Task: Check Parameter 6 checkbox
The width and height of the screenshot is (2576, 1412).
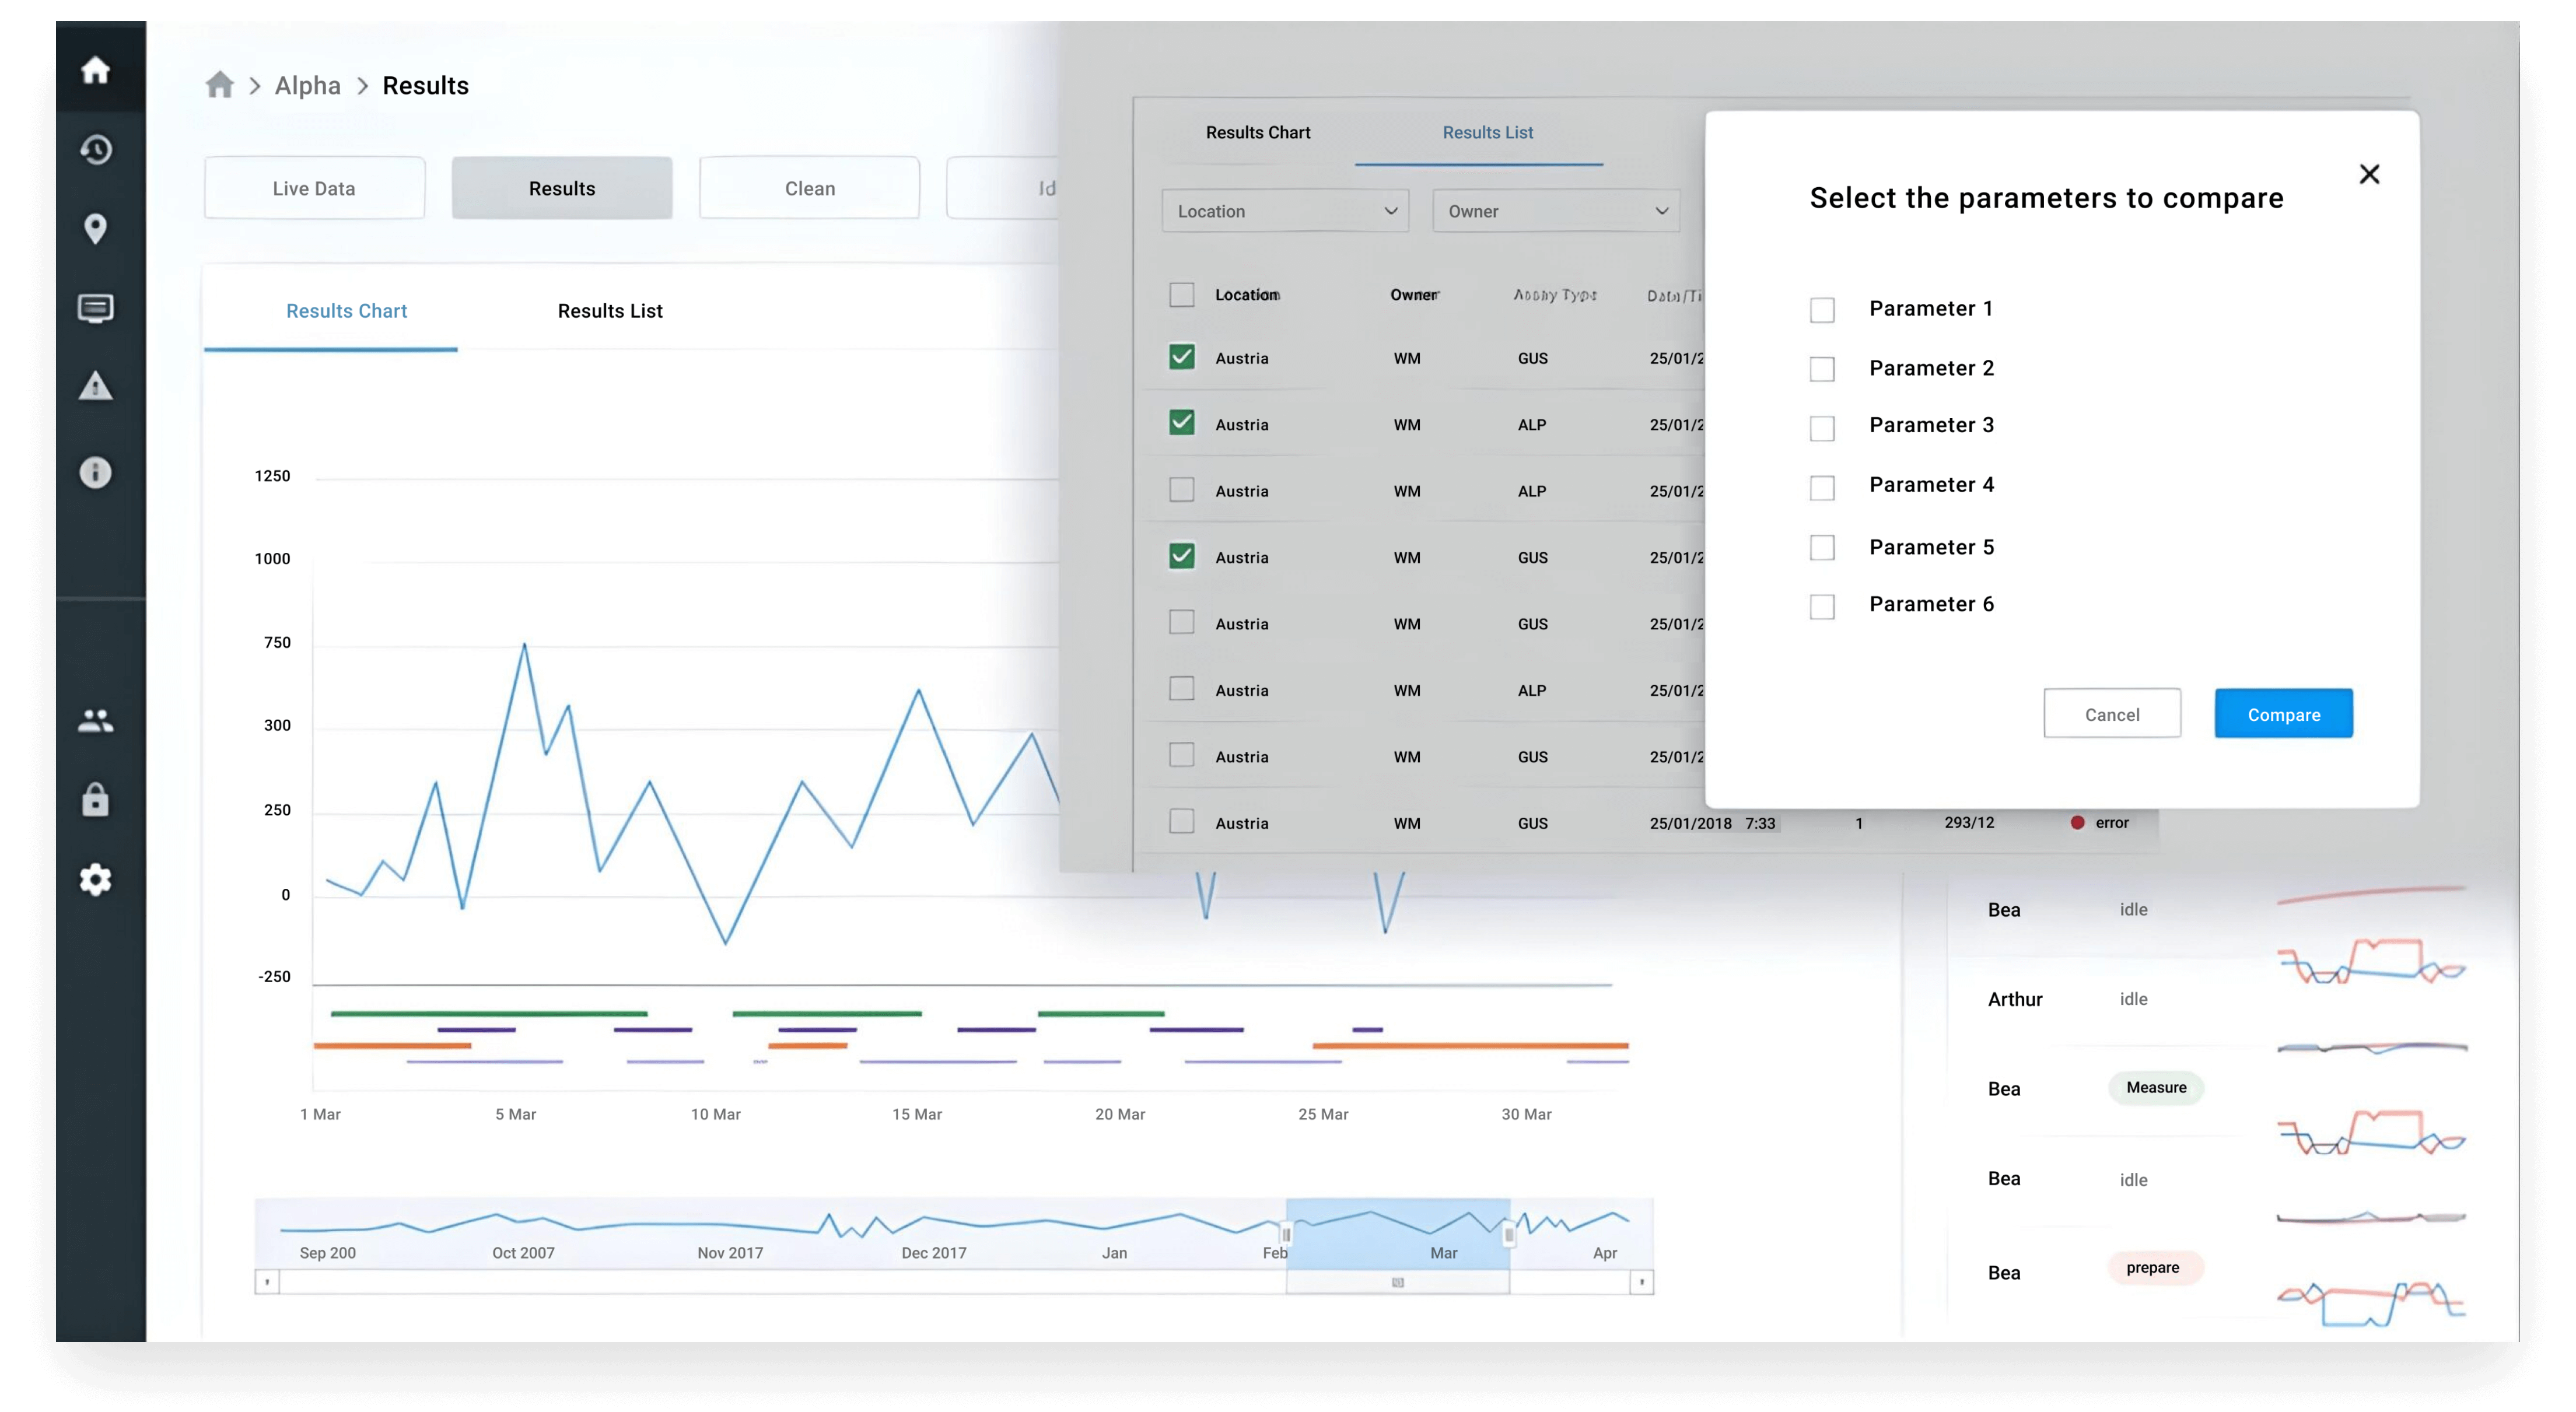Action: pos(1822,607)
